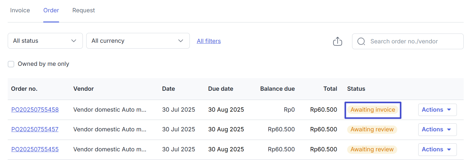Open Actions dropdown for PO20250755455
Screen dimensions: 468x163
[x=437, y=149]
